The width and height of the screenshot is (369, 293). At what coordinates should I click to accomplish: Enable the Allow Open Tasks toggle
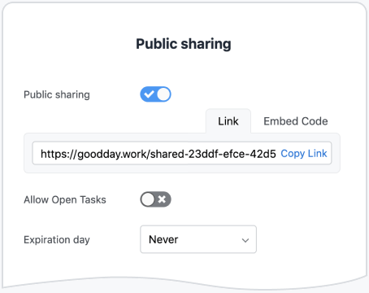[155, 199]
